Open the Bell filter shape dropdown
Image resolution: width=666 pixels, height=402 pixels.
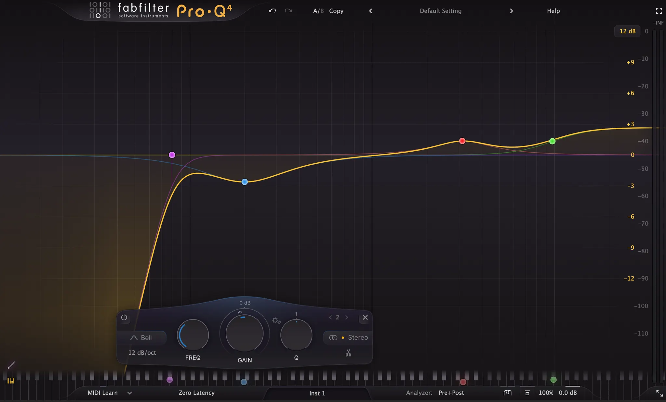pyautogui.click(x=141, y=338)
